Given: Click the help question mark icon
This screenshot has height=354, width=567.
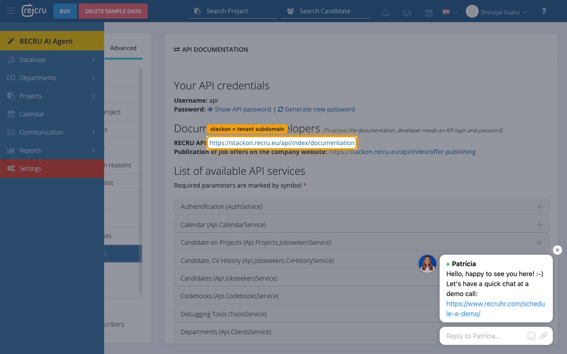Looking at the screenshot, I should pyautogui.click(x=544, y=12).
